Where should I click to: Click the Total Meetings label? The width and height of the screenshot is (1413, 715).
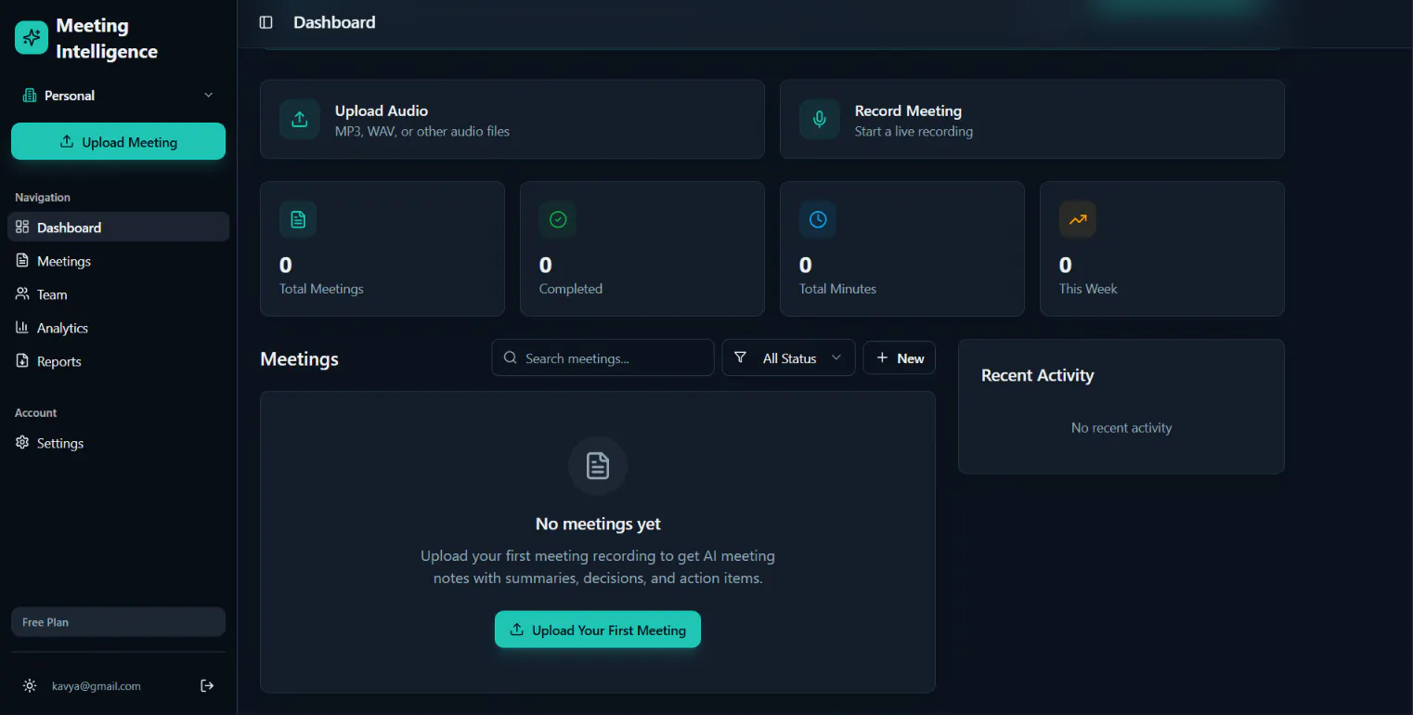click(x=321, y=289)
